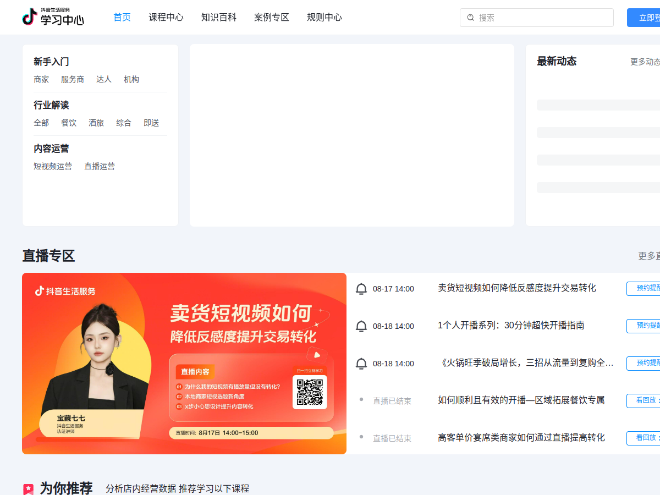
Task: Click the empty carousel banner area
Action: point(352,135)
